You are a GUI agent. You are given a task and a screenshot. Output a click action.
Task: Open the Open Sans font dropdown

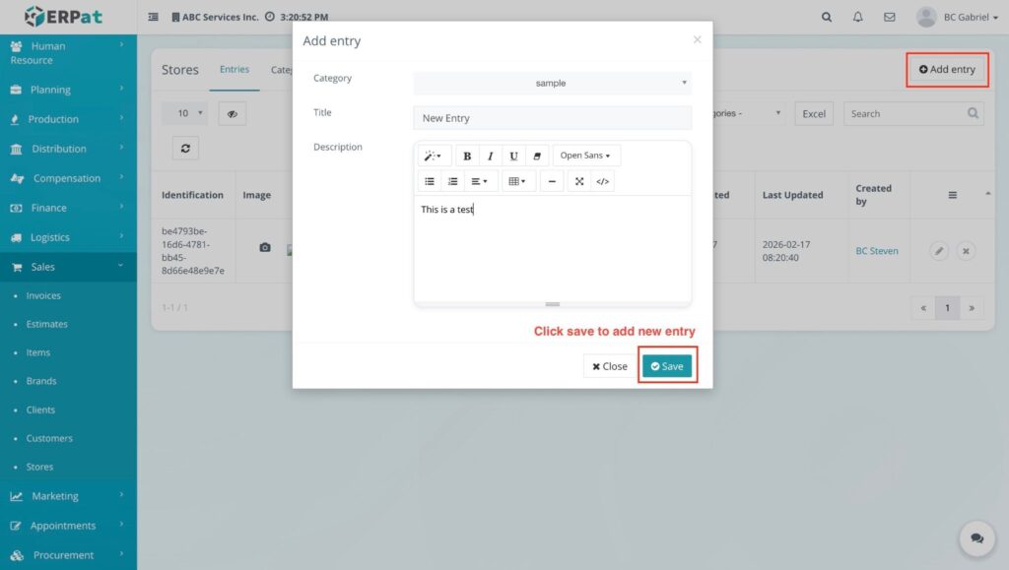586,156
